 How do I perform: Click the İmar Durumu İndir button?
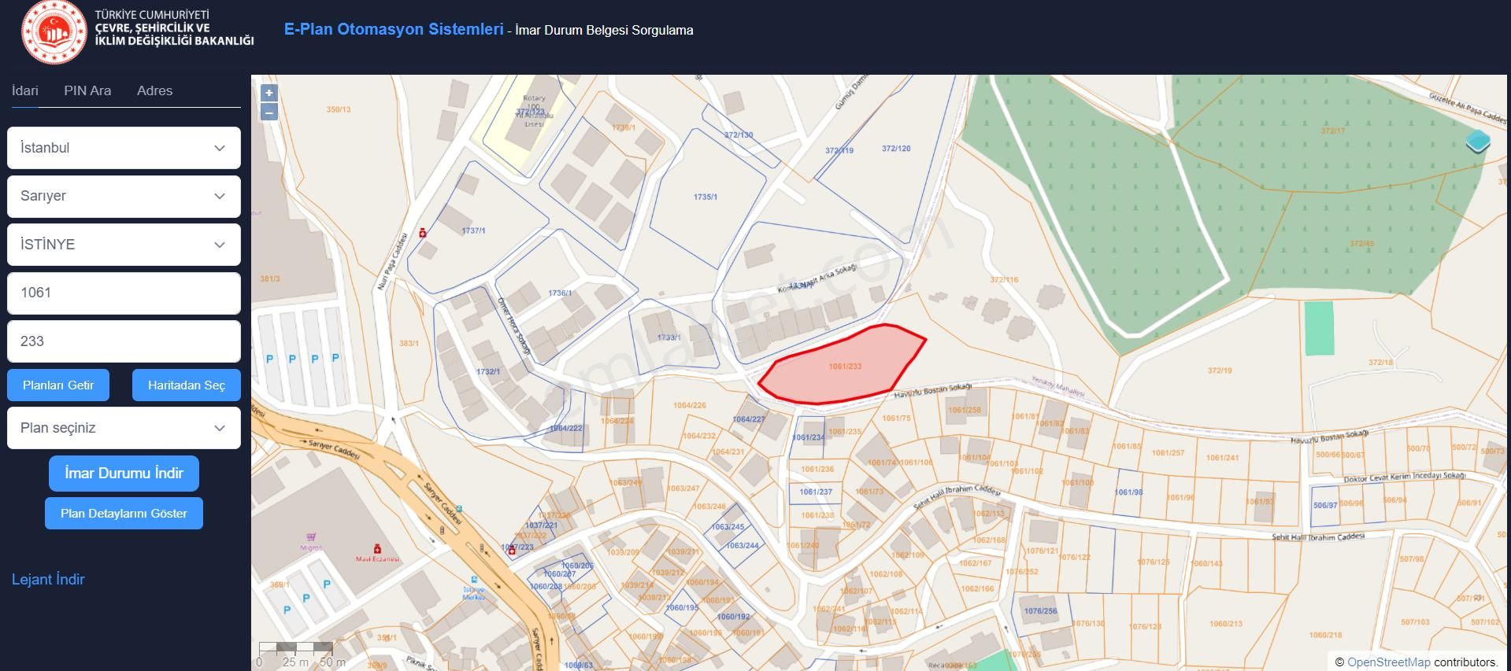click(124, 474)
